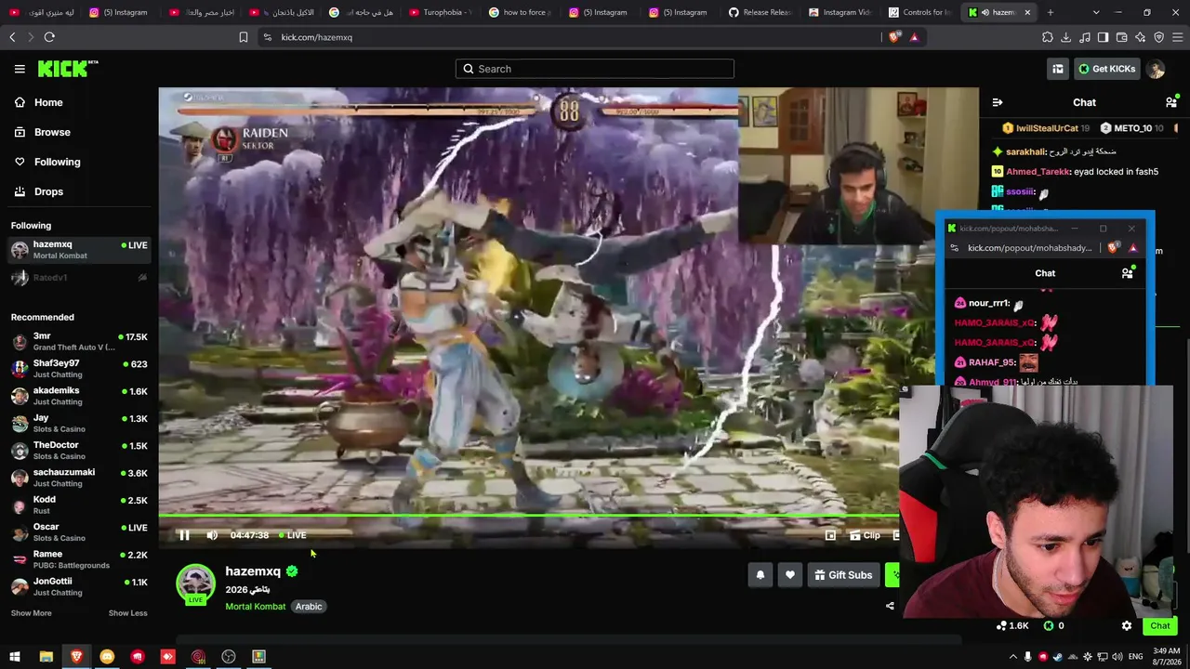Reload the page in browser toolbar
This screenshot has height=669, width=1190.
(x=49, y=37)
